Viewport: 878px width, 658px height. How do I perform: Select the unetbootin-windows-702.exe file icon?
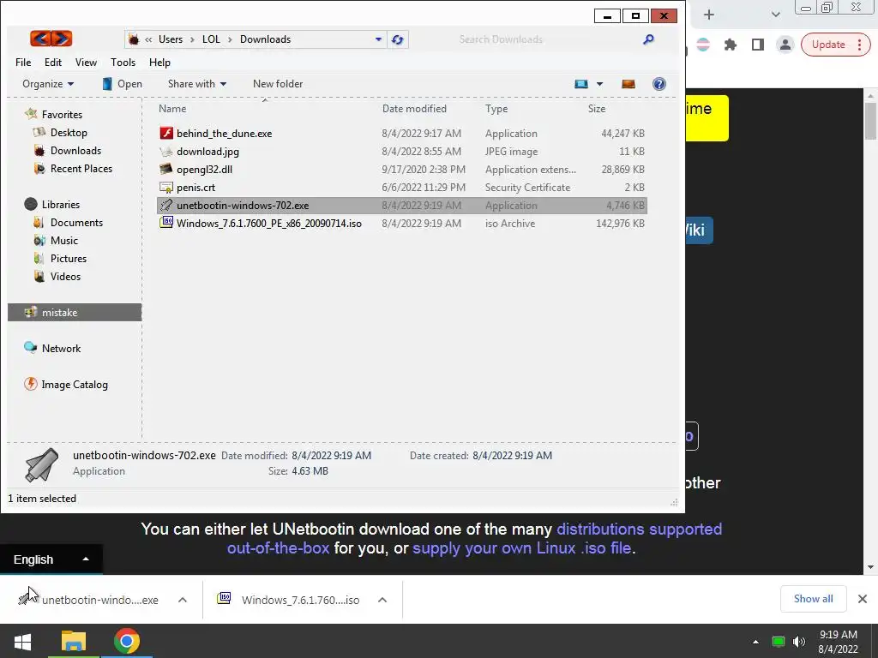click(x=166, y=206)
